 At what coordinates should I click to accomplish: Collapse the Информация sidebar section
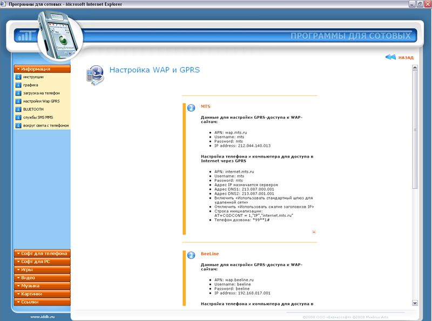(42, 69)
